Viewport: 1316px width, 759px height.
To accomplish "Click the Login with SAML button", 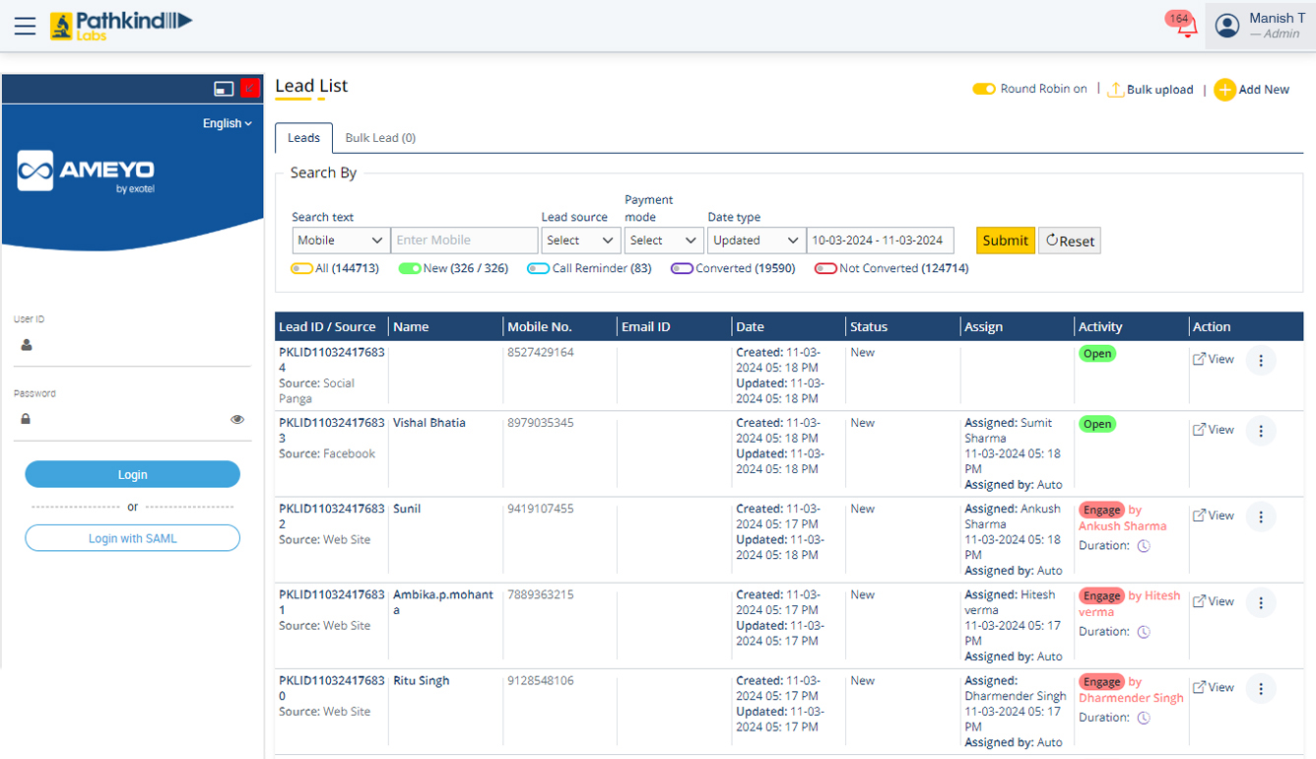I will click(x=132, y=538).
